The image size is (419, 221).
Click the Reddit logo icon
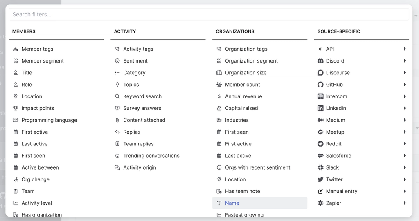coord(320,144)
